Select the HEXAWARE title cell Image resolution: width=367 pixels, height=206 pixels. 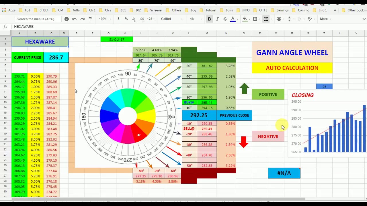click(40, 41)
